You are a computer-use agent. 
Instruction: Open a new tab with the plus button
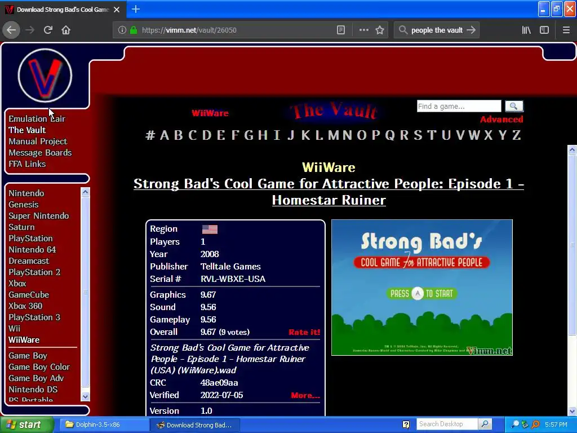[x=136, y=9]
